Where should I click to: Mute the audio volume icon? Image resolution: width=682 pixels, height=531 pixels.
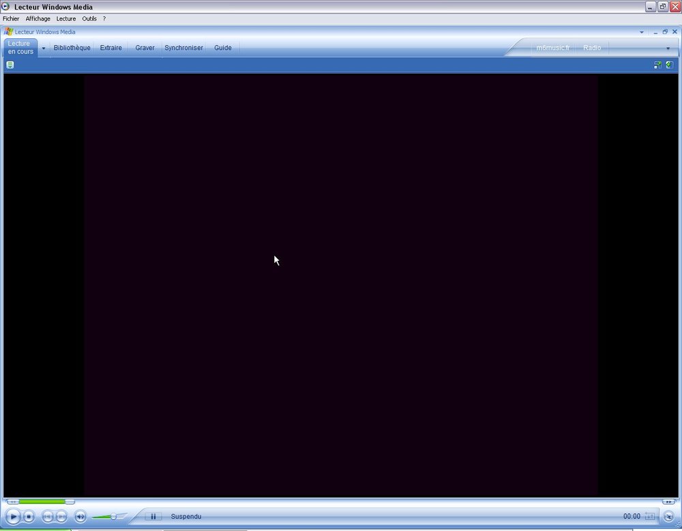coord(80,517)
